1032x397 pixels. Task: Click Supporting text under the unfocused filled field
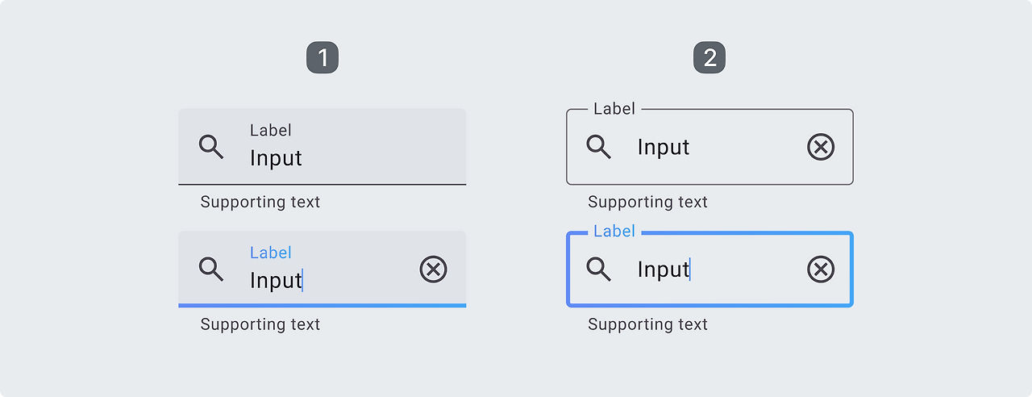click(260, 202)
